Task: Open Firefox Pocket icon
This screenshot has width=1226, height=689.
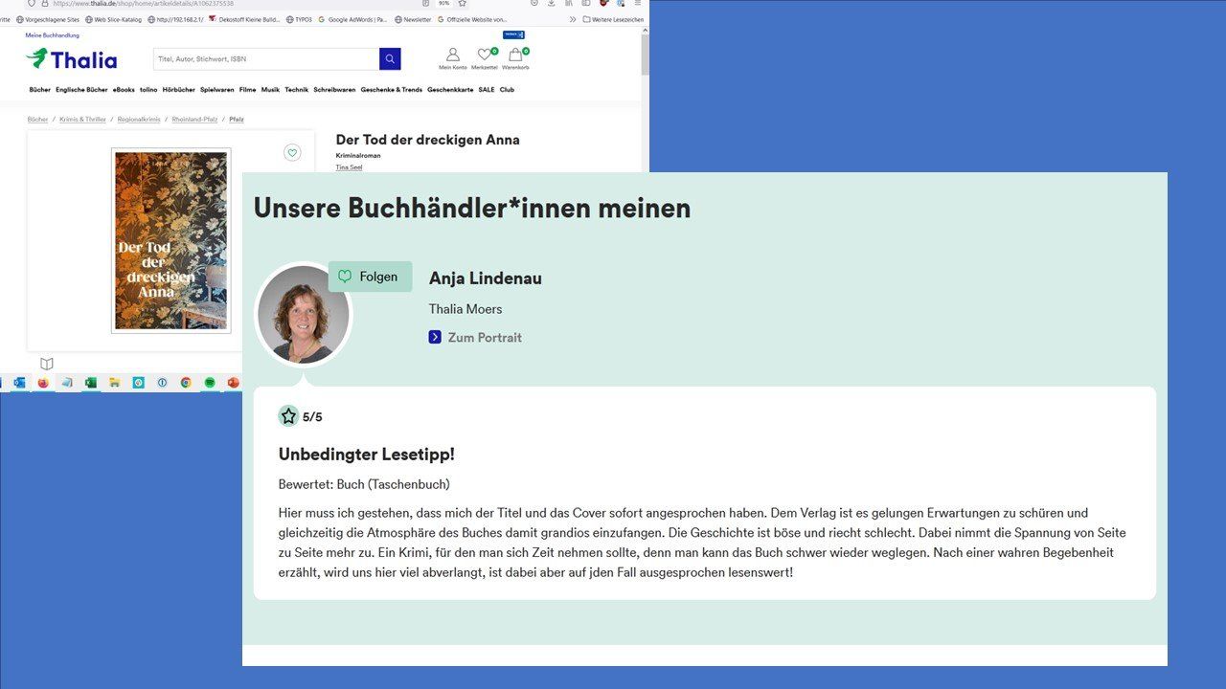Action: pos(534,3)
